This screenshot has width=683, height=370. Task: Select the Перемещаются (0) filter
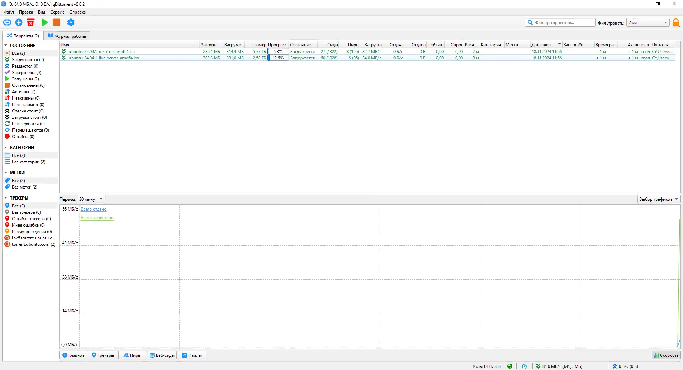tap(31, 130)
